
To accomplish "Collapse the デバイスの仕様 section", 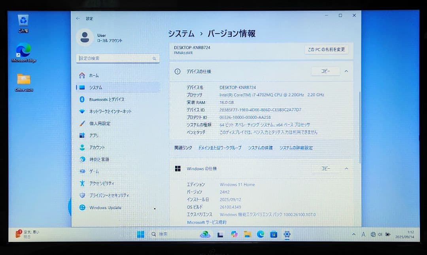I will pyautogui.click(x=346, y=71).
